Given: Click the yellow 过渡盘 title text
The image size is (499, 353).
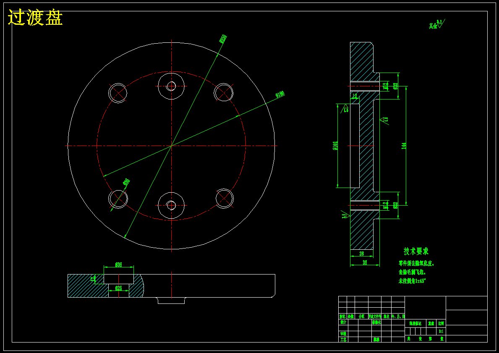Looking at the screenshot, I should click(x=35, y=18).
